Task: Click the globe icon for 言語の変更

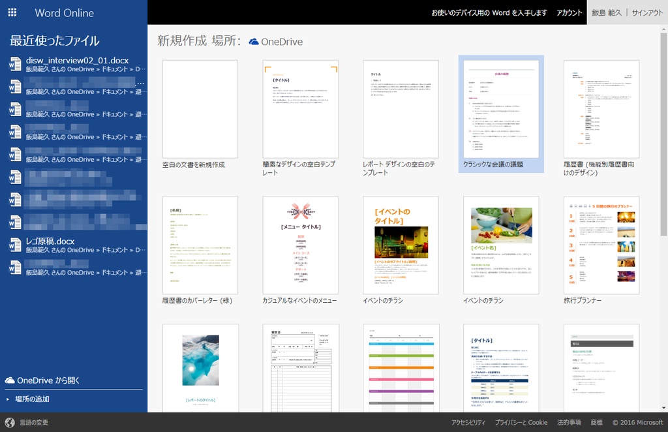Action: pyautogui.click(x=10, y=422)
